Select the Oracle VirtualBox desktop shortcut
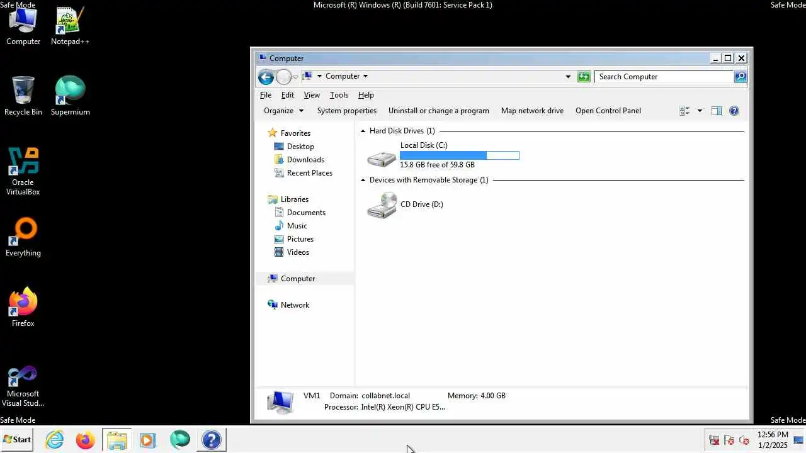The width and height of the screenshot is (806, 453). pyautogui.click(x=23, y=172)
